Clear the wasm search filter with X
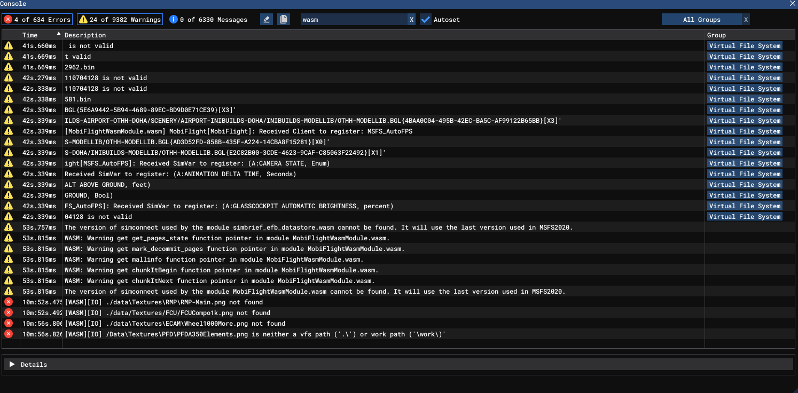Image resolution: width=798 pixels, height=393 pixels. tap(411, 20)
